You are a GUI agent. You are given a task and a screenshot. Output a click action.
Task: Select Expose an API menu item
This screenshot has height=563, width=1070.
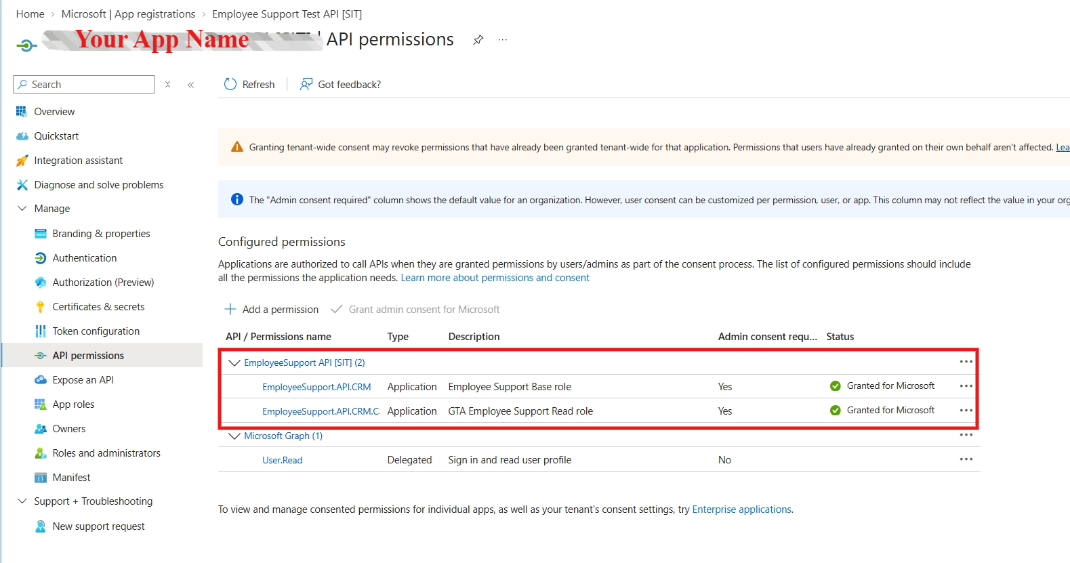click(83, 380)
